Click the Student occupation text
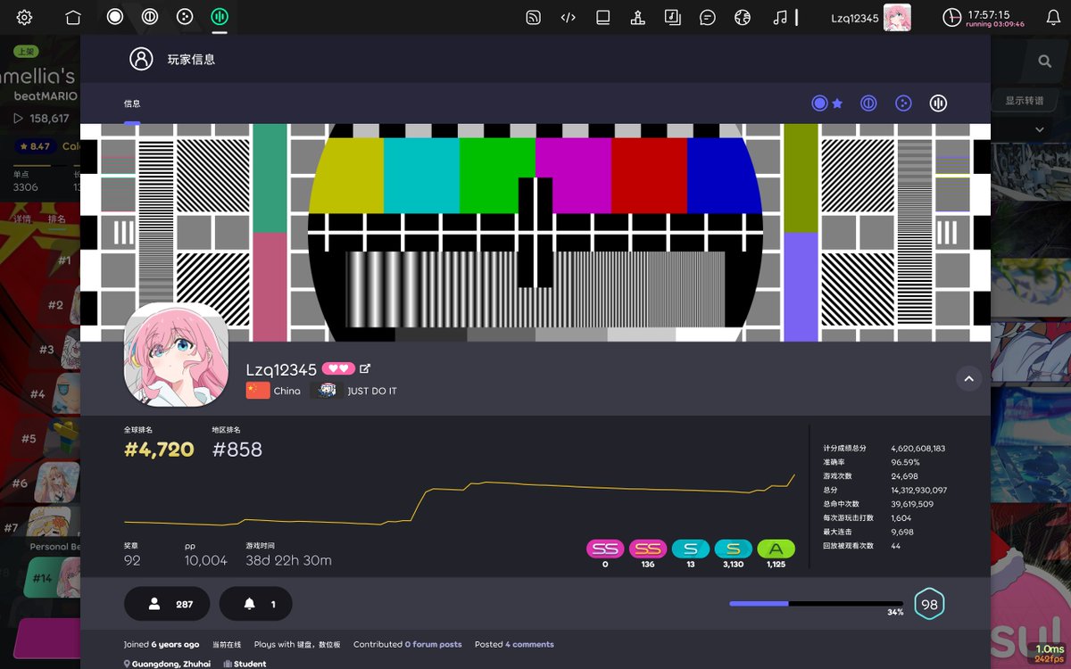The width and height of the screenshot is (1071, 669). [x=250, y=664]
